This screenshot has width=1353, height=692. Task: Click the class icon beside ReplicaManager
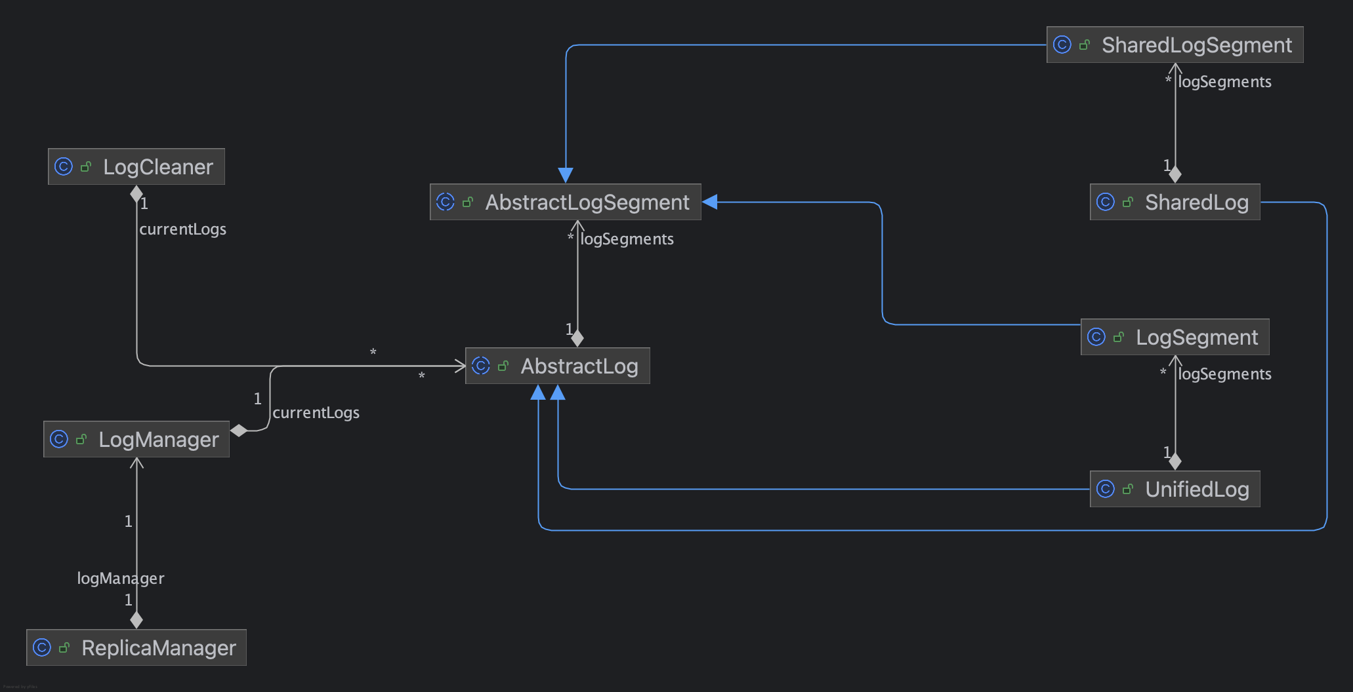pos(42,647)
